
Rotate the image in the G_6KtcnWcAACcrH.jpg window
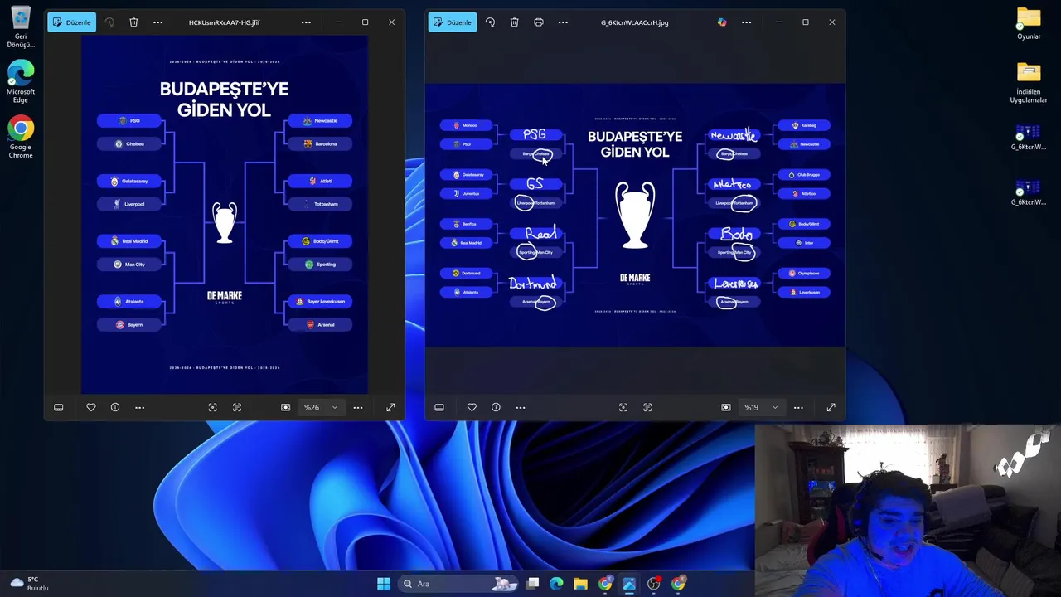coord(490,22)
